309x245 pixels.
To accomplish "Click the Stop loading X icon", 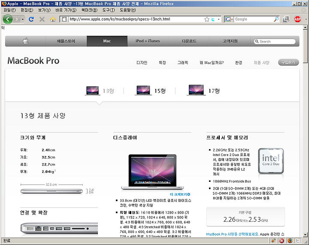I will pyautogui.click(x=42, y=19).
